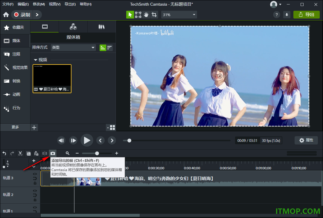The width and height of the screenshot is (323, 218).
Task: Add media with the plus button
Action: pos(34,128)
